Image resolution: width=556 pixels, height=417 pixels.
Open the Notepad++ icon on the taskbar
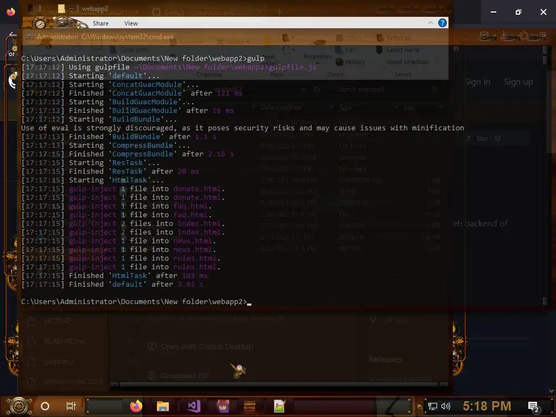(279, 406)
